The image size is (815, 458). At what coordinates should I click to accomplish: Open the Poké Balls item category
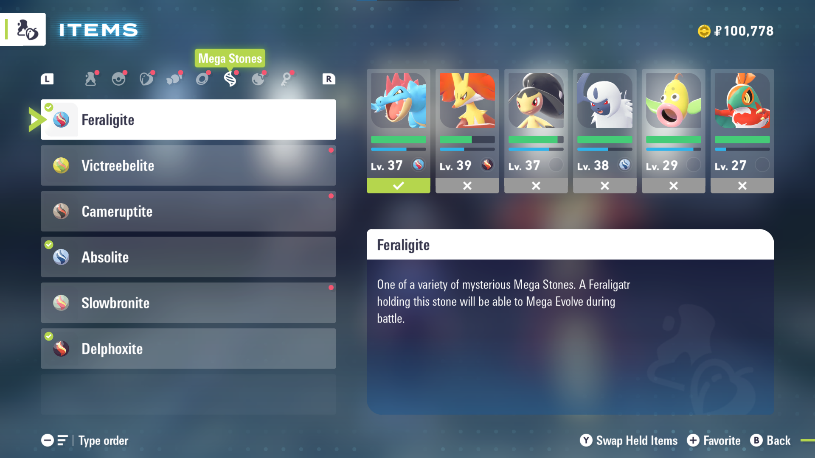[118, 79]
